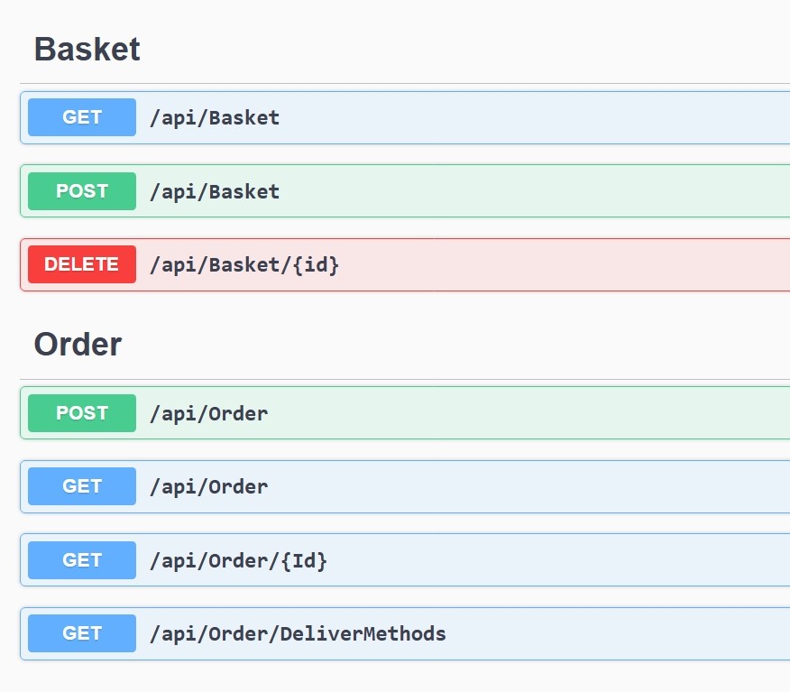
Task: Click the GET badge for DeliverMethods endpoint
Action: [82, 633]
